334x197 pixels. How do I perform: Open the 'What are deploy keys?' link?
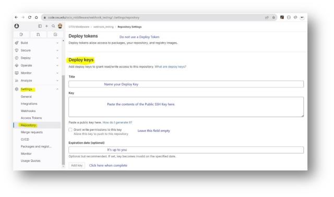click(171, 67)
